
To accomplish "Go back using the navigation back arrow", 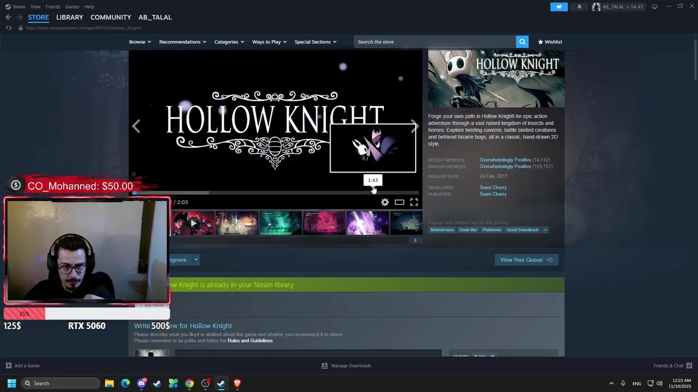I will pyautogui.click(x=8, y=17).
